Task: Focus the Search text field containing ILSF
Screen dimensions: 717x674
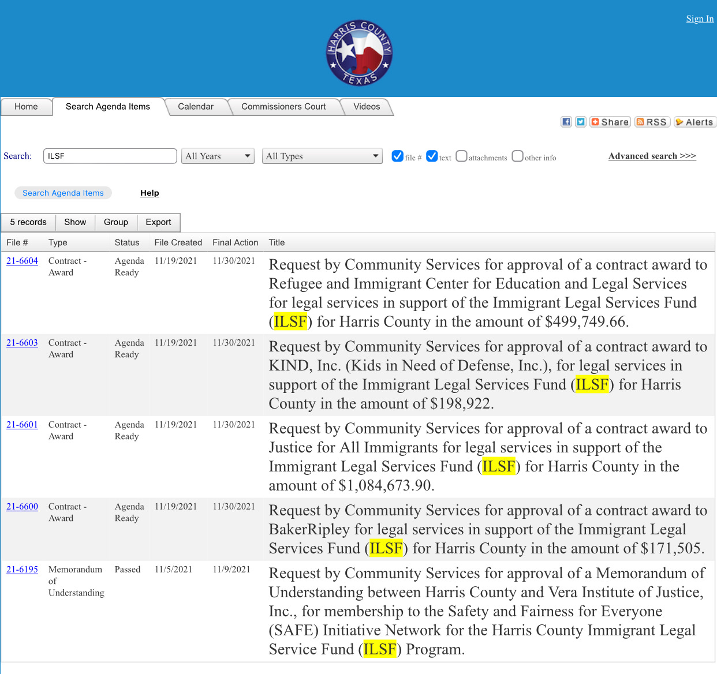Action: coord(110,156)
